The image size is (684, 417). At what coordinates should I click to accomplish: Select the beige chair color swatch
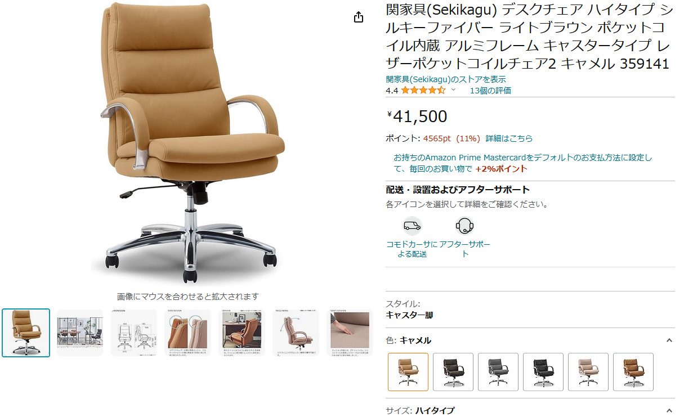588,372
